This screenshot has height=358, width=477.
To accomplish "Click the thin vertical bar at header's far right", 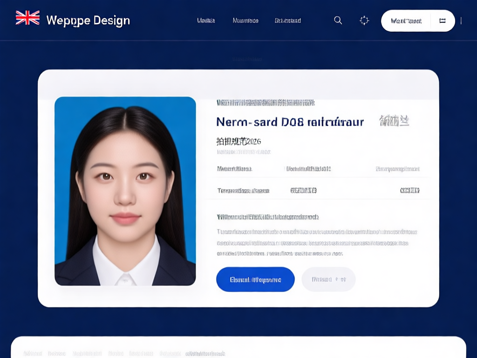I will tap(461, 21).
